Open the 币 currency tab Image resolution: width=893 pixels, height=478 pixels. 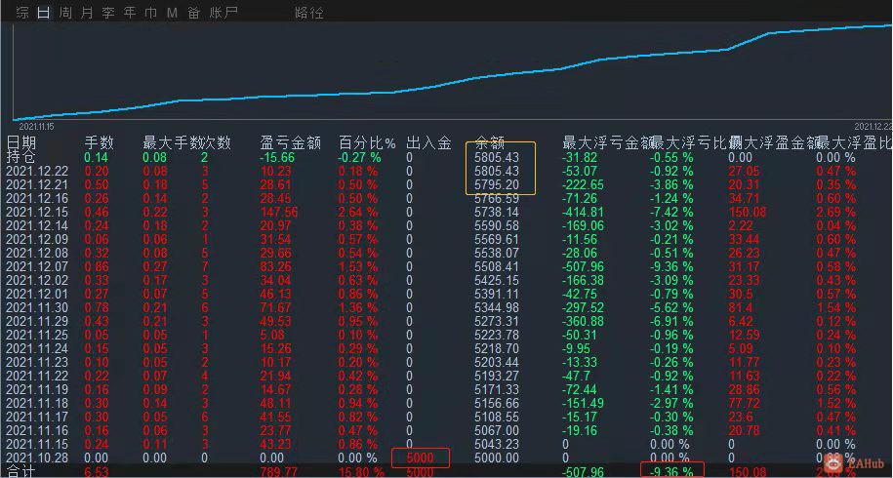click(x=151, y=13)
